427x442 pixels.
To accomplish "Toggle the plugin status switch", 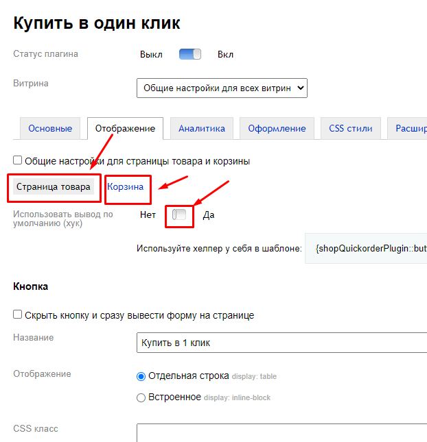I will [189, 54].
